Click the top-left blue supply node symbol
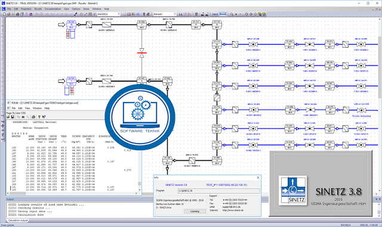 click(71, 24)
